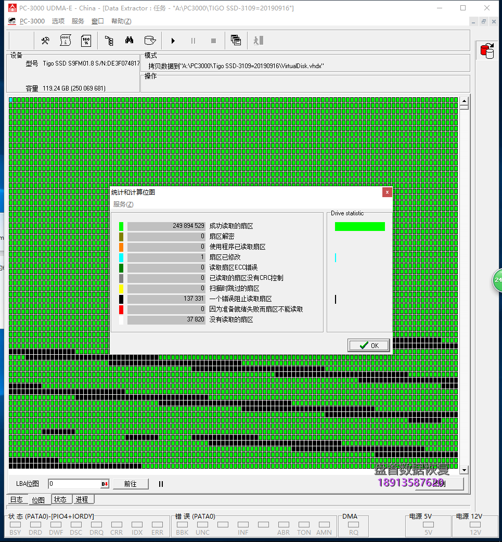
Task: Click the binary script scroll icon
Action: pos(66,41)
